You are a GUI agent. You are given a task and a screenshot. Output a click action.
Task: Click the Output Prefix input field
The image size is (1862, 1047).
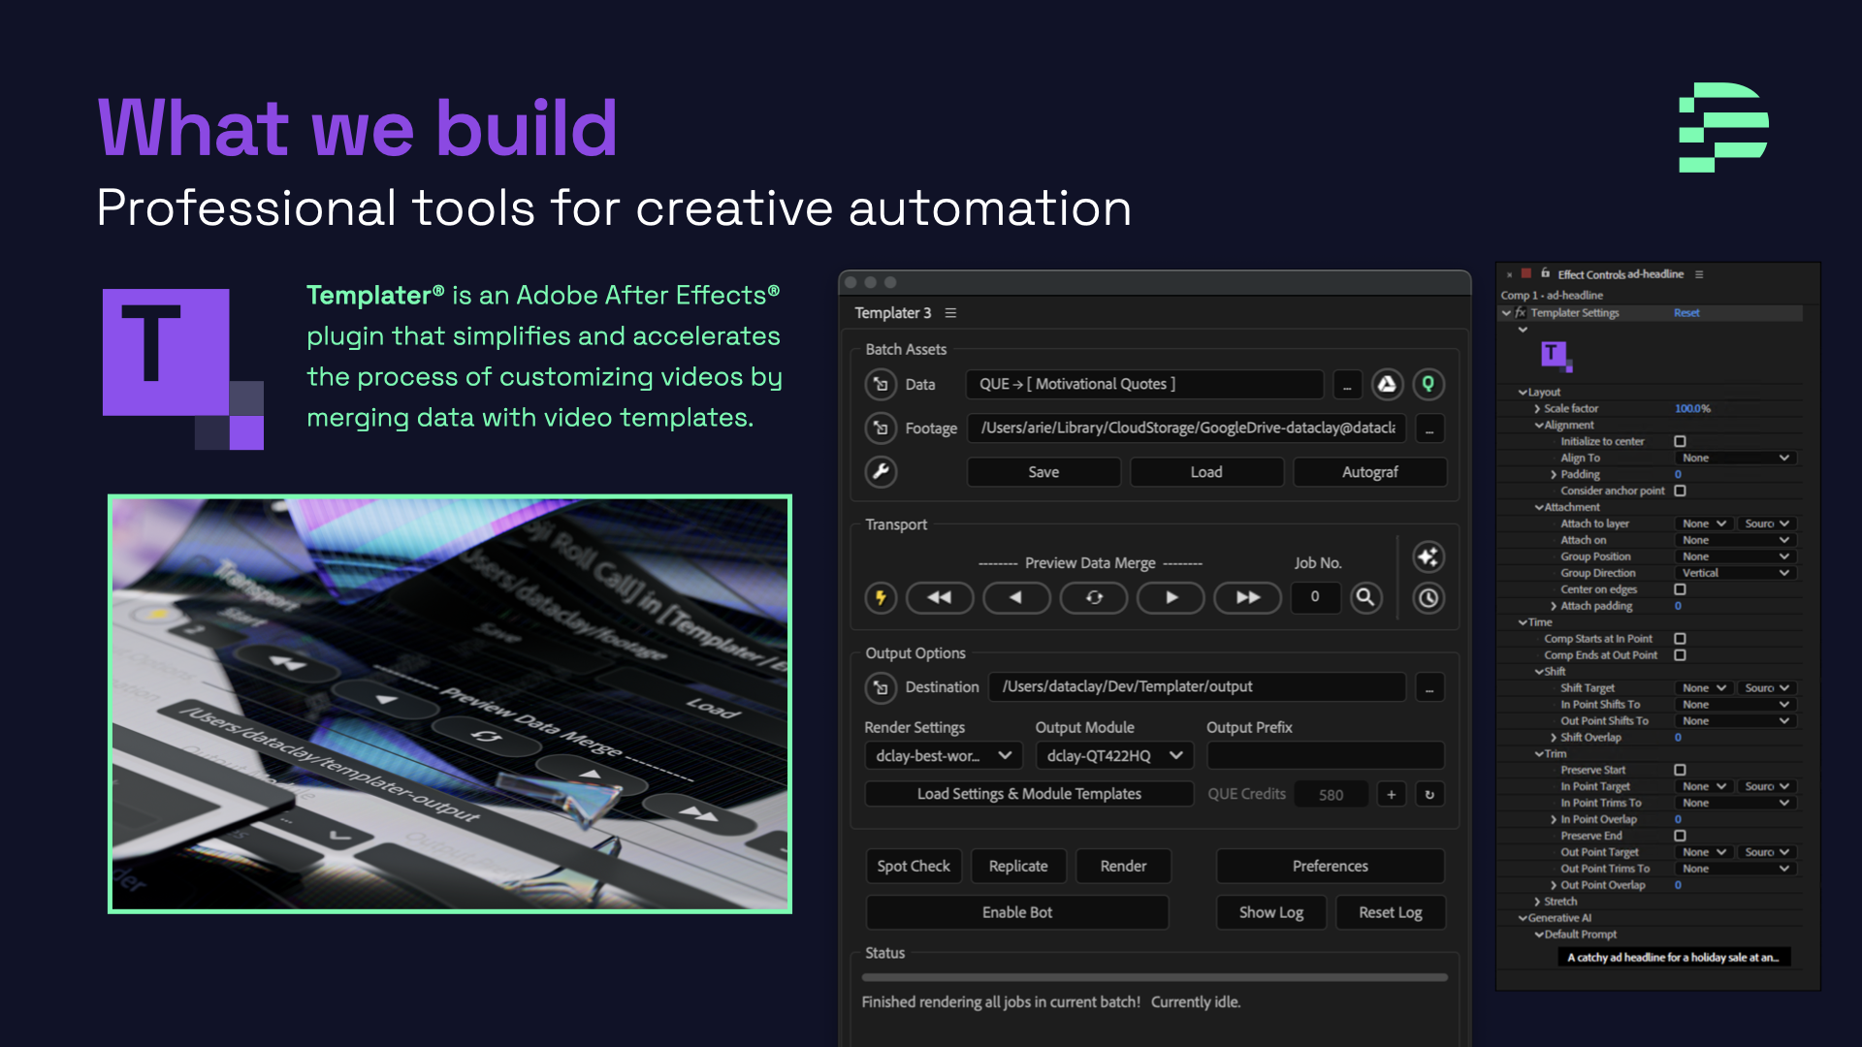click(1326, 755)
